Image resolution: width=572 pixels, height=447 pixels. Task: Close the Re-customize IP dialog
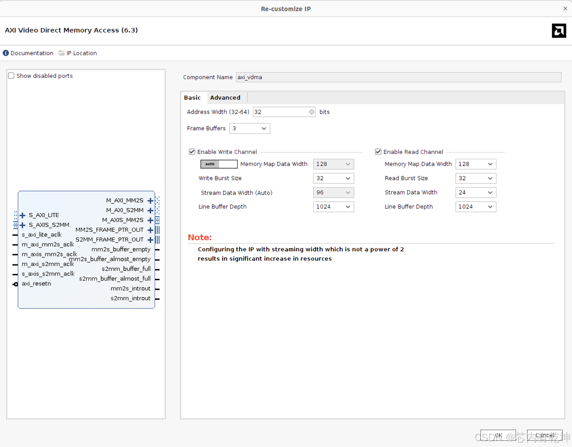[x=565, y=9]
